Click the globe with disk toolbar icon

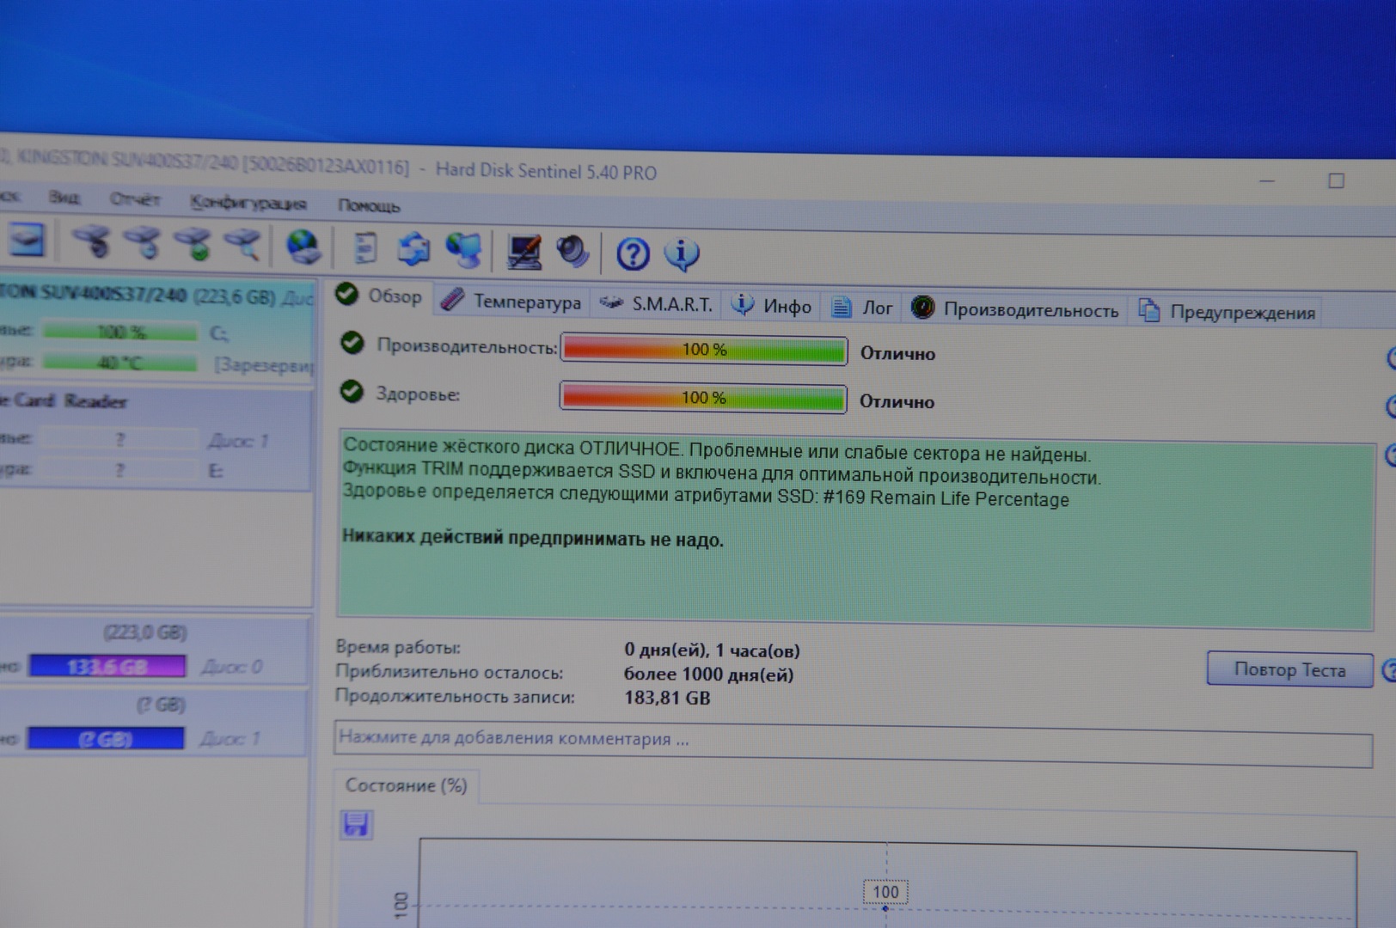(303, 247)
